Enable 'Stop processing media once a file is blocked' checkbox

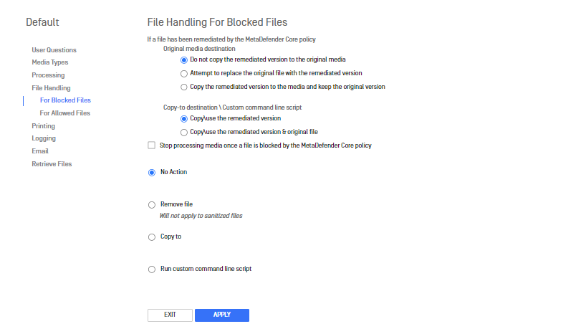click(x=151, y=145)
